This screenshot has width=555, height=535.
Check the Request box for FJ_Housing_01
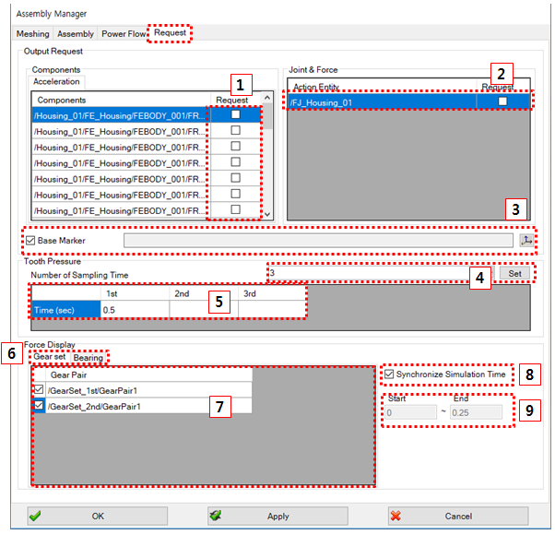point(502,101)
